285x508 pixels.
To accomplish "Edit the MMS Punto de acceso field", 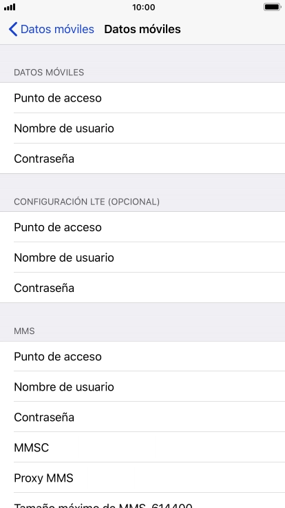I will point(142,356).
